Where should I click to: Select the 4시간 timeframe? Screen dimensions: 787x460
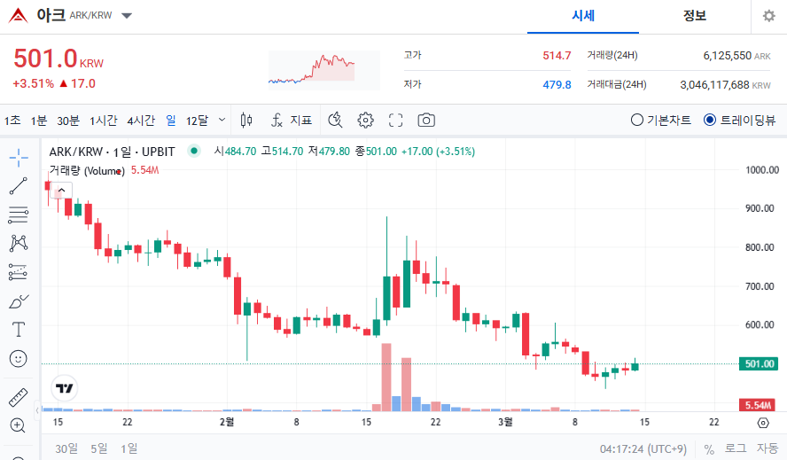[x=141, y=121]
